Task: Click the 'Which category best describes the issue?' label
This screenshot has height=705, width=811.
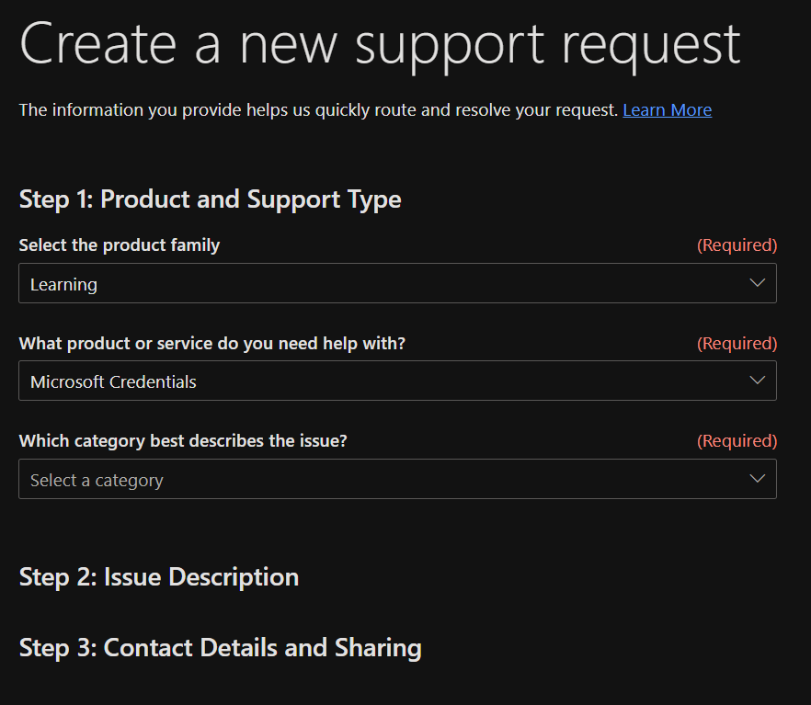Action: (x=183, y=441)
